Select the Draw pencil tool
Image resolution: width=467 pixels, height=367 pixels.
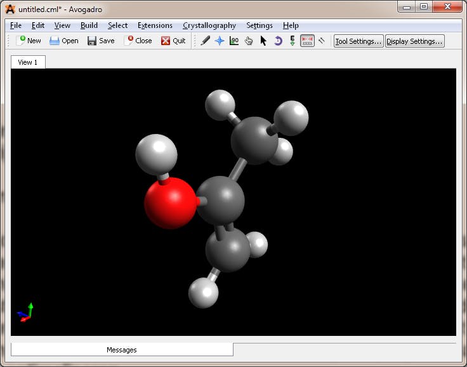[205, 41]
